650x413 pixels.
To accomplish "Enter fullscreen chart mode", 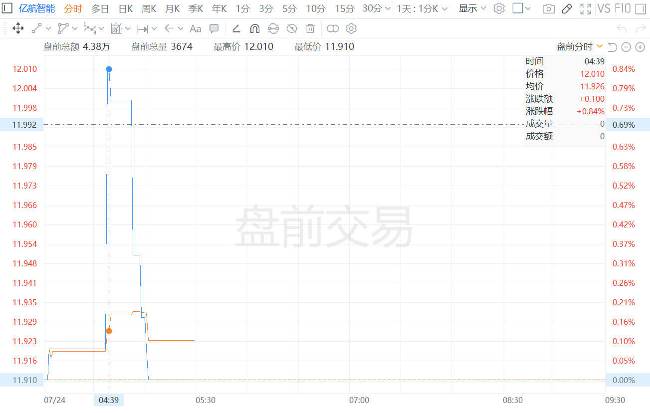I will coord(585,8).
